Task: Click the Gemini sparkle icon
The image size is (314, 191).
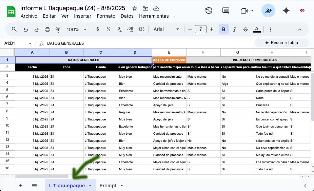Action: (286, 11)
